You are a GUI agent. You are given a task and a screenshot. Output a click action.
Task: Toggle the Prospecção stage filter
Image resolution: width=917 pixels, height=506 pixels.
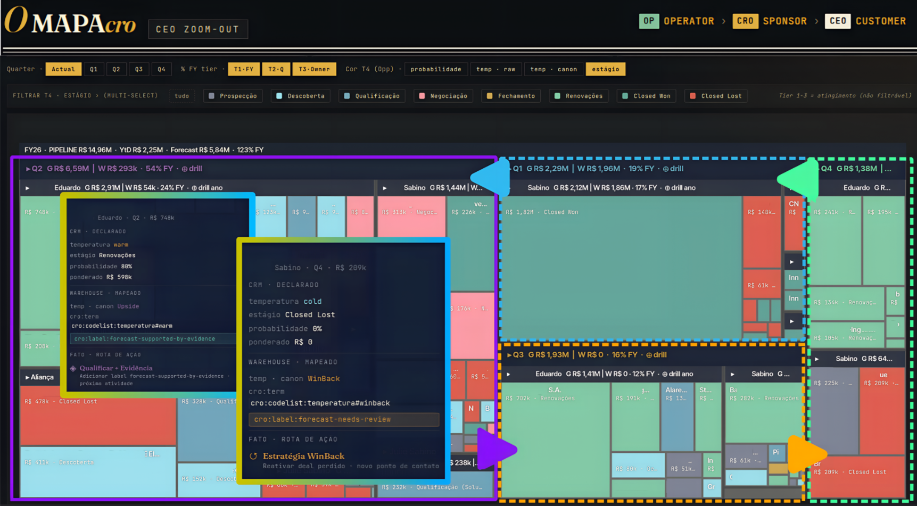233,96
